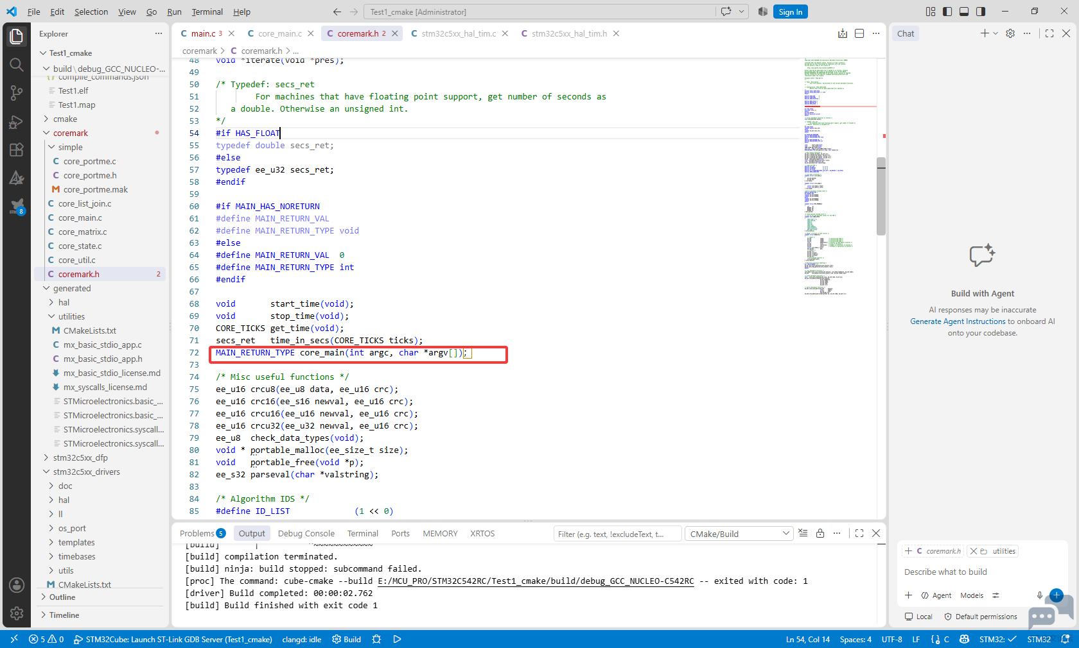Screen dimensions: 1079x648
Task: Open the Source Control view
Action: (x=17, y=93)
